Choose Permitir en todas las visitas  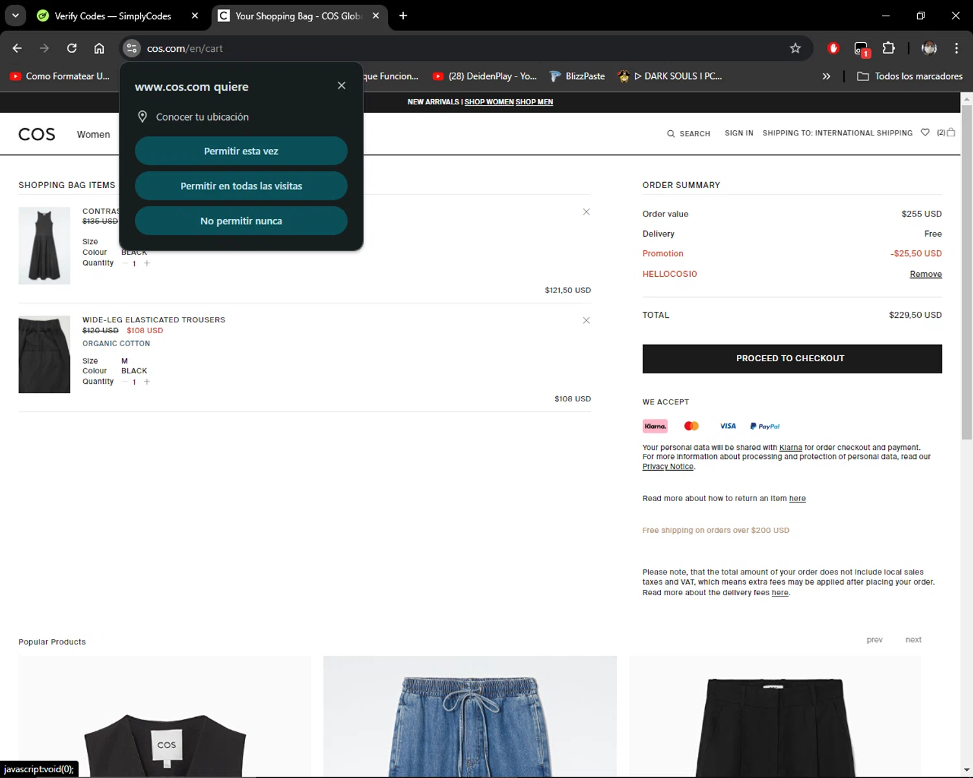241,186
